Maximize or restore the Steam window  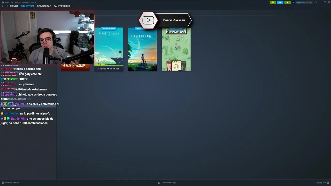325,2
